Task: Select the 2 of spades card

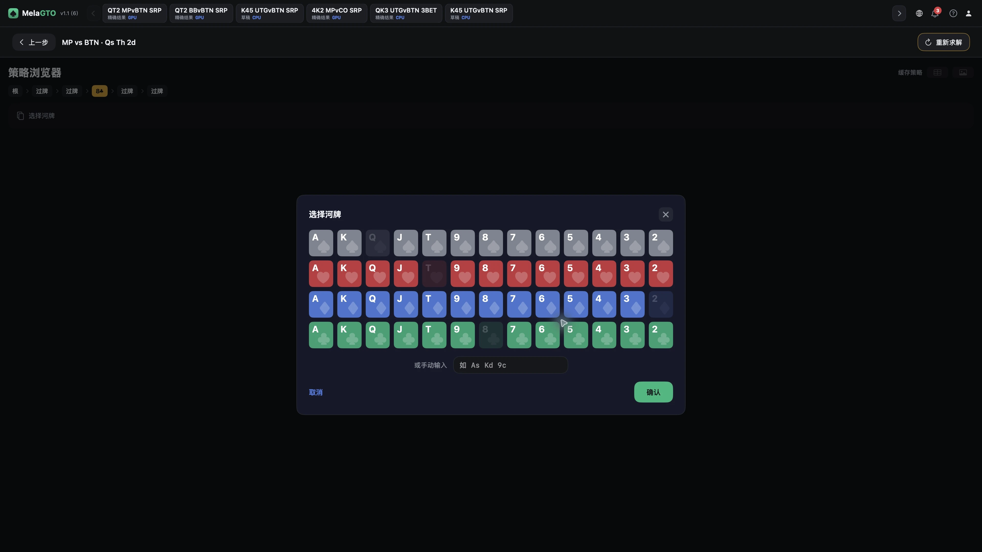Action: 661,243
